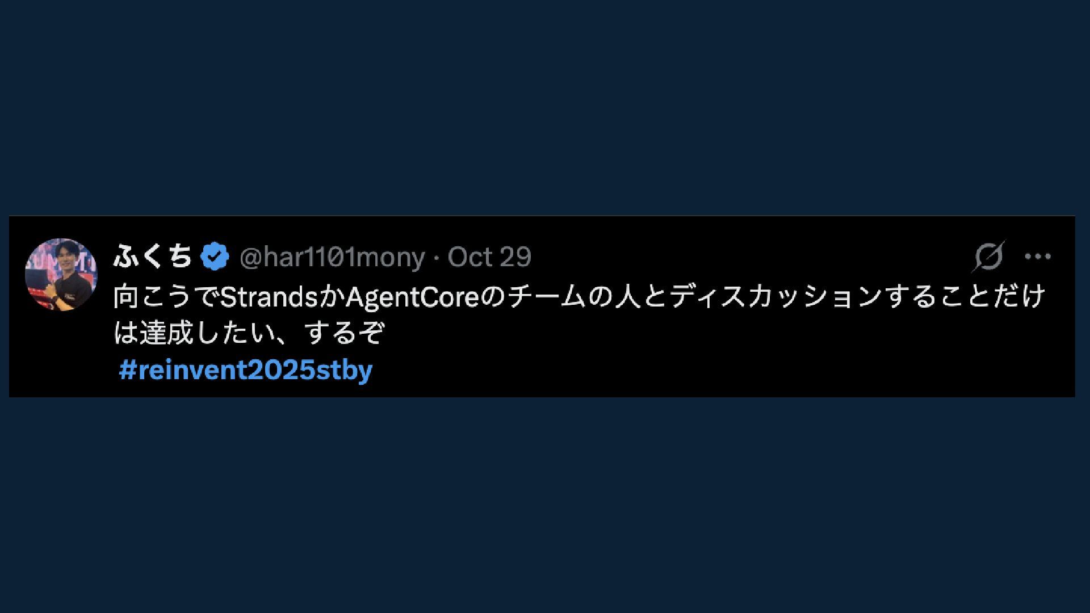Image resolution: width=1090 pixels, height=613 pixels.
Task: Click the navy background below the tweet
Action: click(x=545, y=505)
